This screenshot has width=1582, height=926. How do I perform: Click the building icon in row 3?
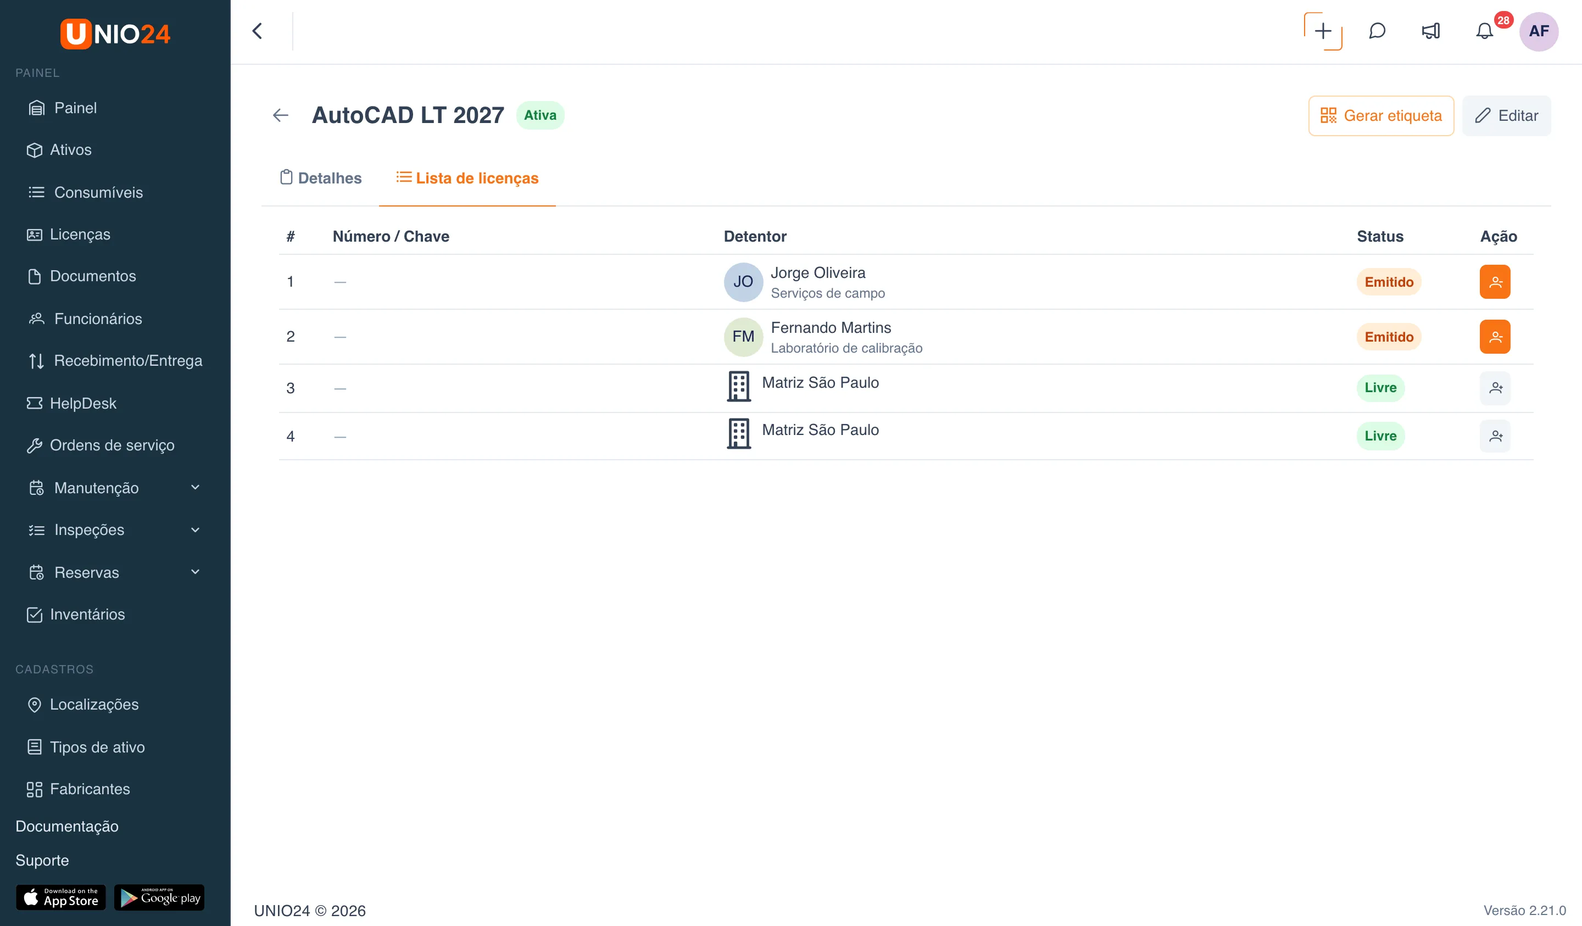(738, 387)
